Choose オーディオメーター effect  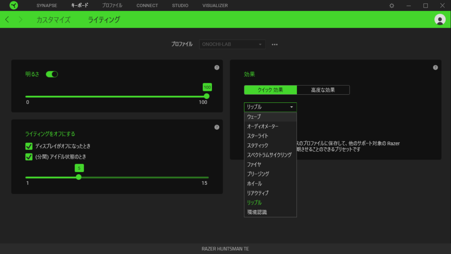coord(270,127)
